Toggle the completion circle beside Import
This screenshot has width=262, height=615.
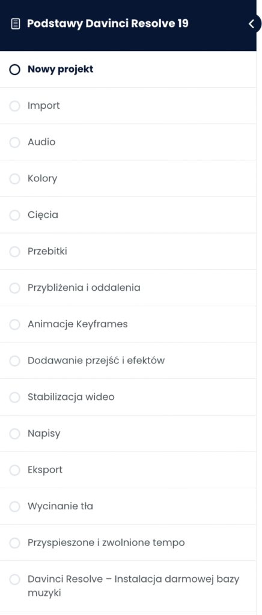coord(14,106)
